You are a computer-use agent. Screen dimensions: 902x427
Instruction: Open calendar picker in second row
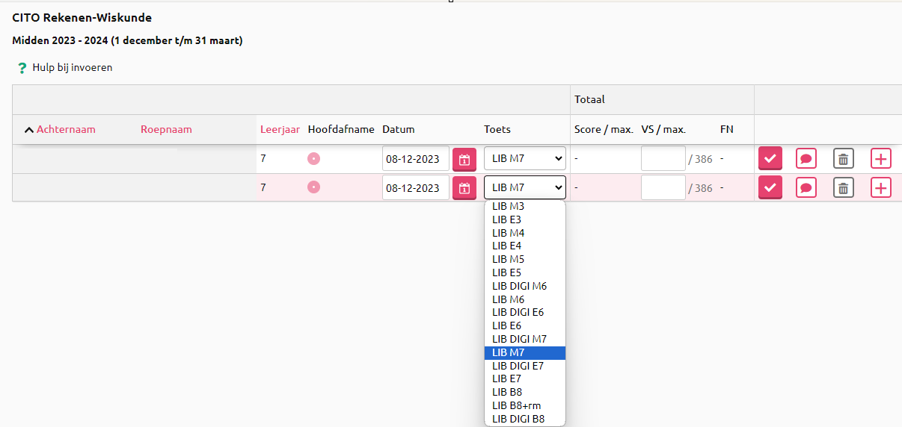pyautogui.click(x=464, y=188)
